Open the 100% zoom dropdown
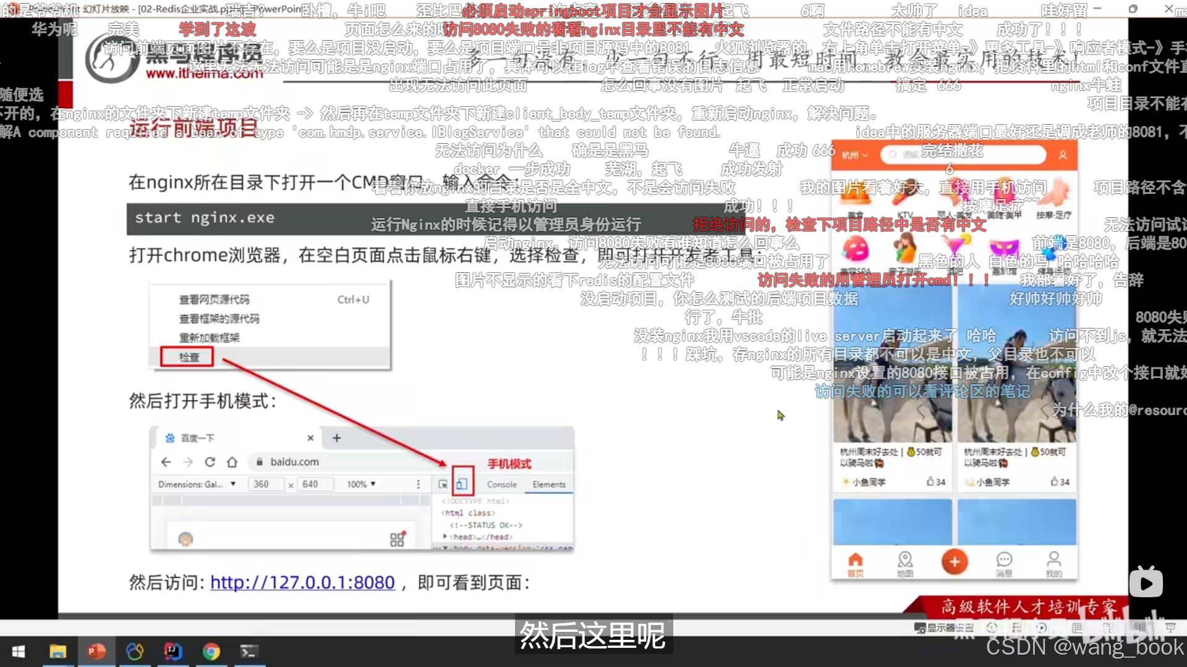The height and width of the screenshot is (667, 1187). coord(360,484)
